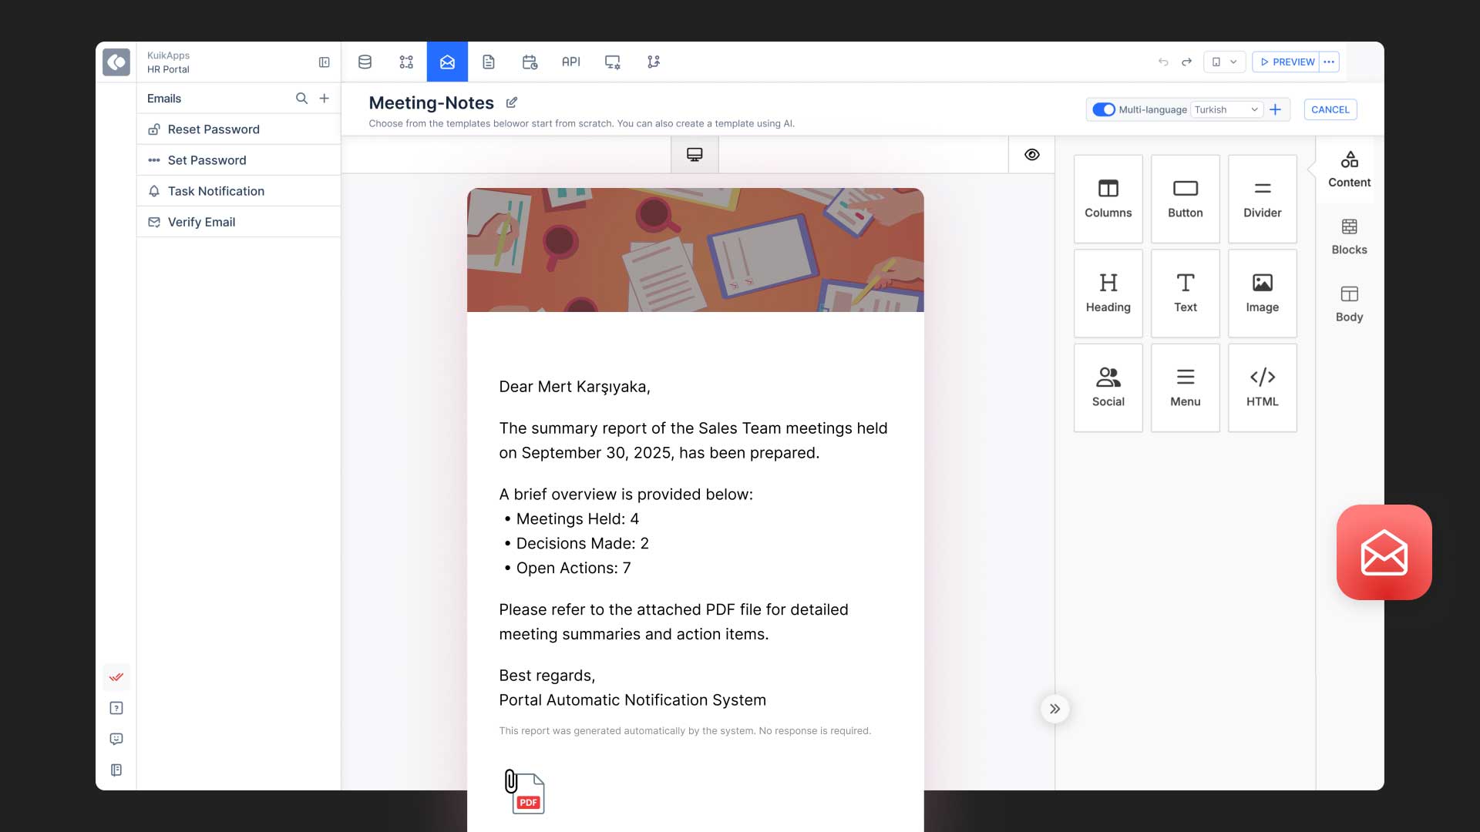Select the HTML content block
1480x832 pixels.
point(1262,387)
